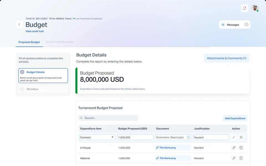Click the Governance_Report.pptx verified check icon
The height and width of the screenshot is (166, 266).
[x=188, y=137]
